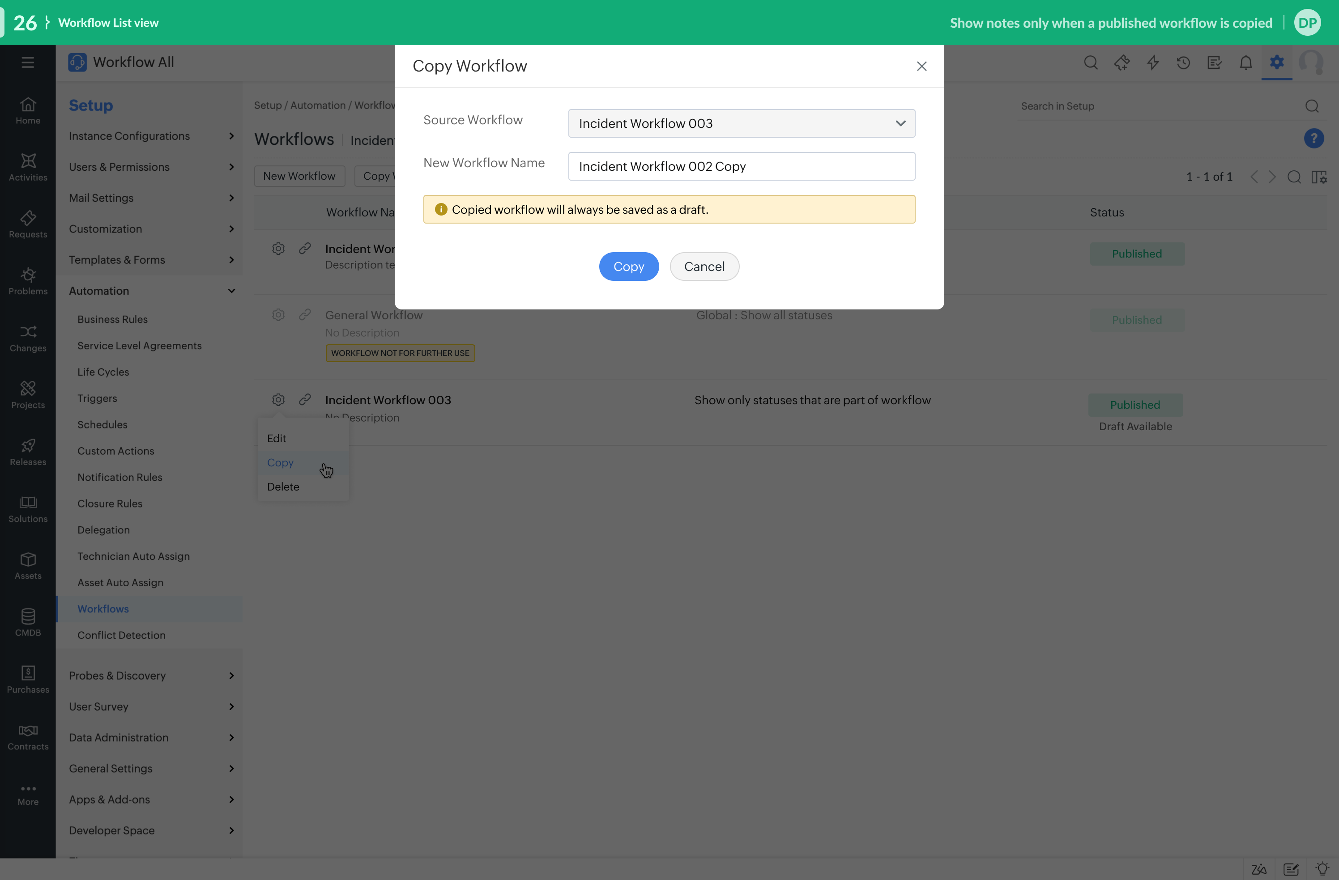Image resolution: width=1339 pixels, height=880 pixels.
Task: Open the Changes module icon
Action: click(x=28, y=332)
